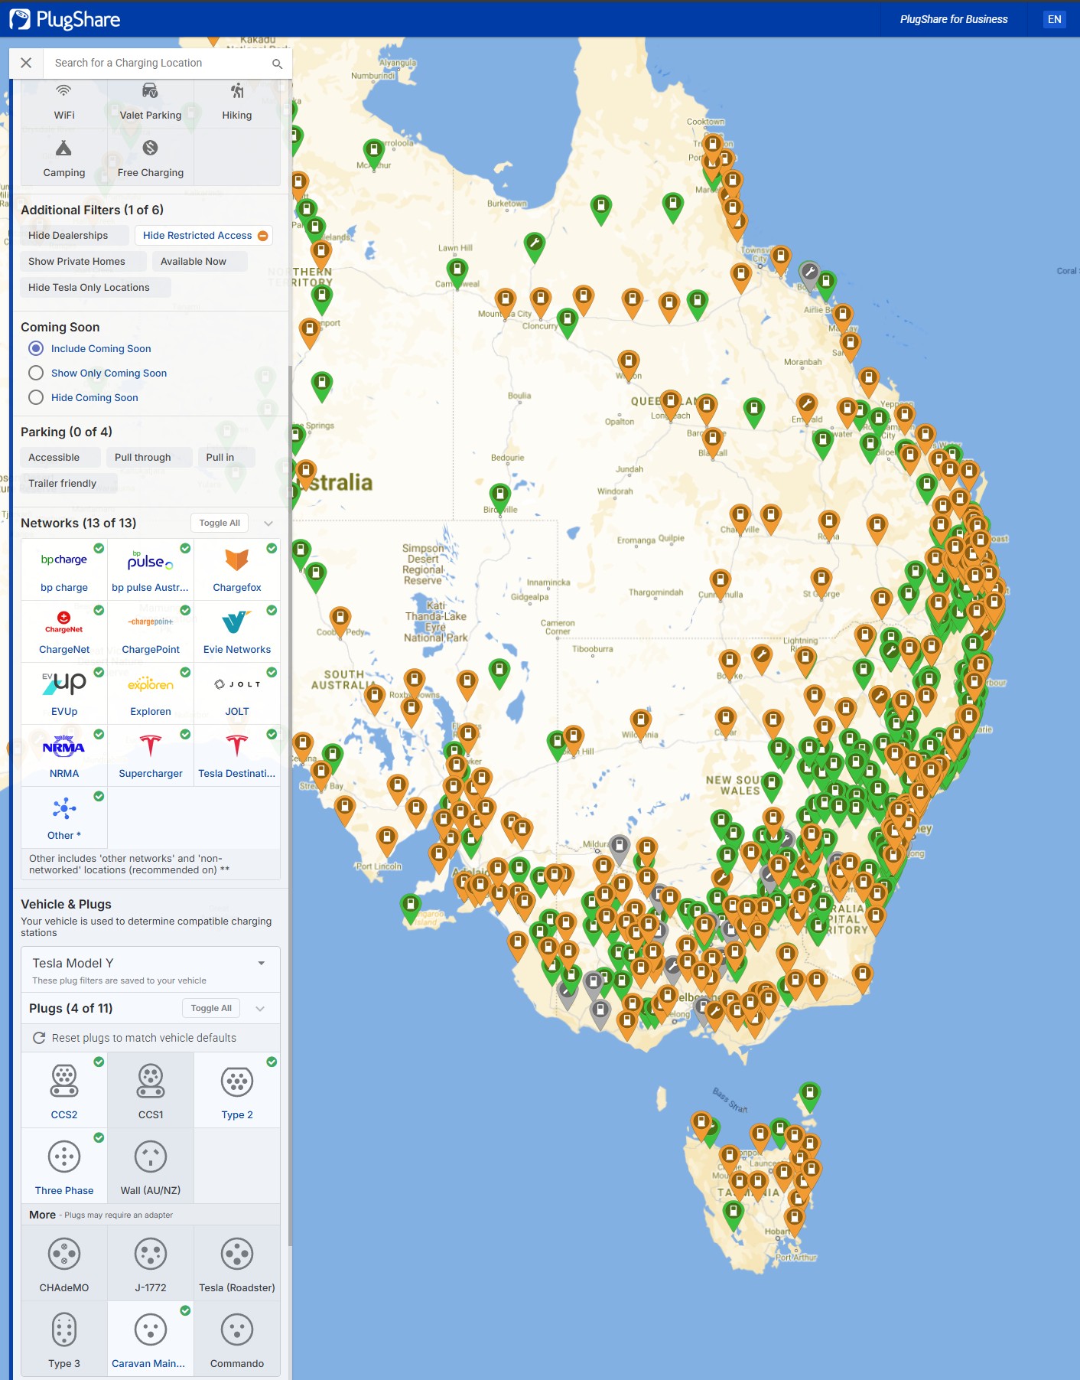Toggle the Tesla Supercharger network

(151, 755)
